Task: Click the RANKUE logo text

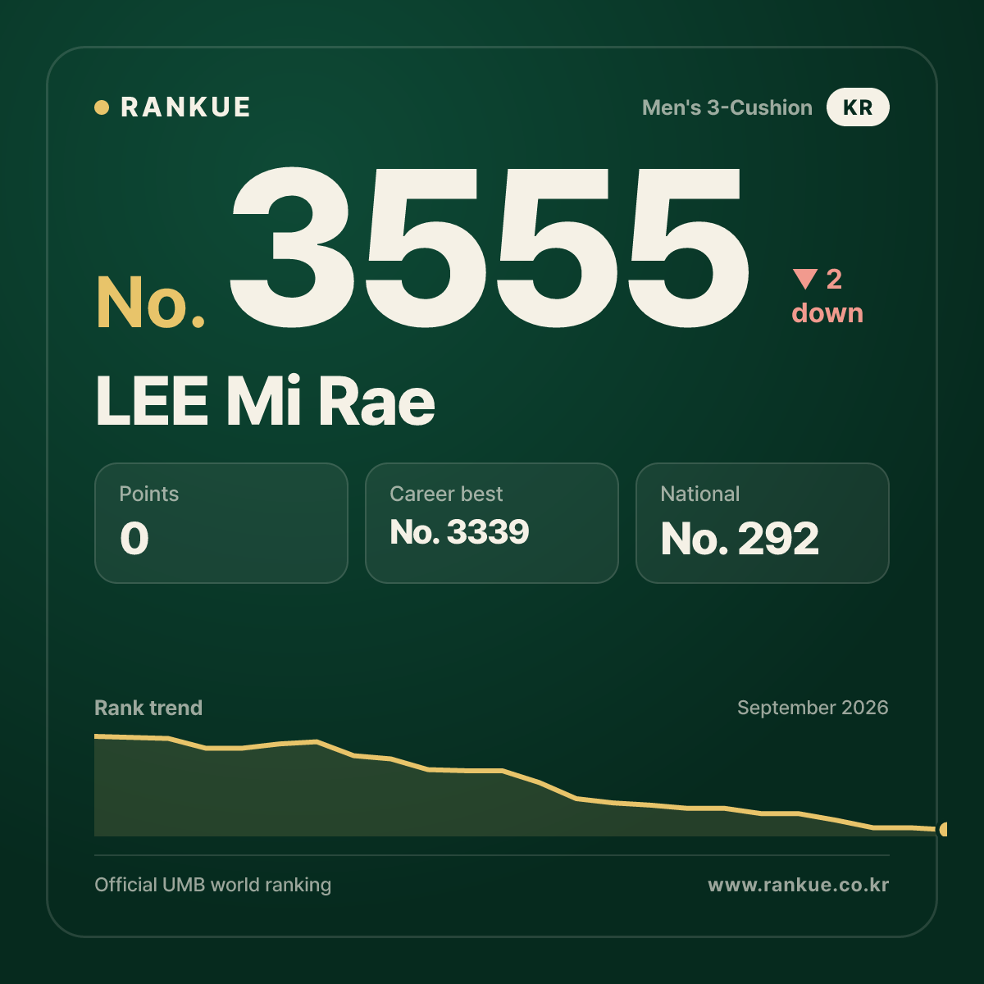Action: pos(185,107)
